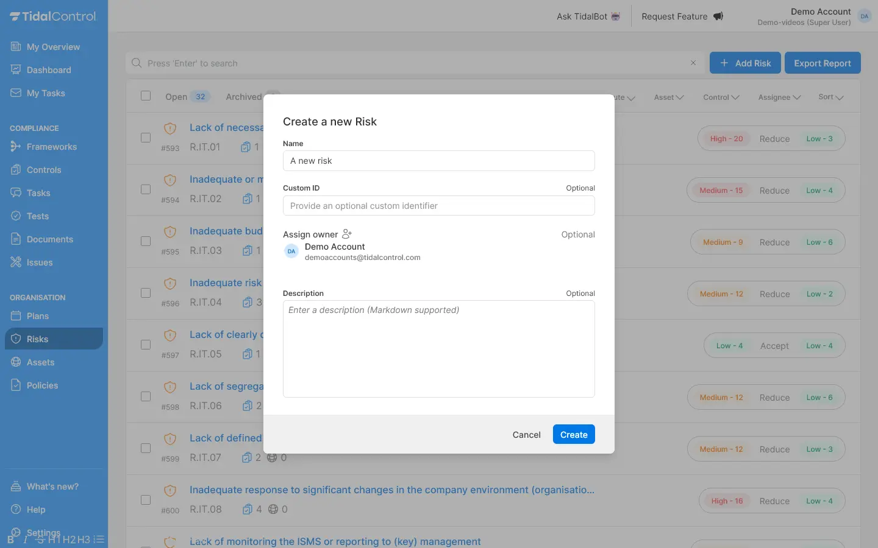The width and height of the screenshot is (878, 548).
Task: Select the checkbox for risk #593
Action: click(146, 138)
